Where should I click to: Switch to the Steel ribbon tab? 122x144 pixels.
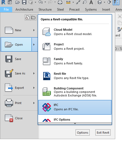[60, 10]
